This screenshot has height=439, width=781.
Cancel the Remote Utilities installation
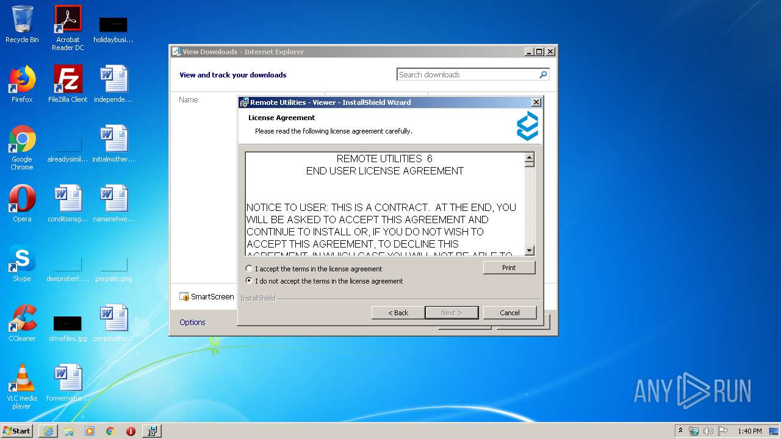pyautogui.click(x=509, y=313)
